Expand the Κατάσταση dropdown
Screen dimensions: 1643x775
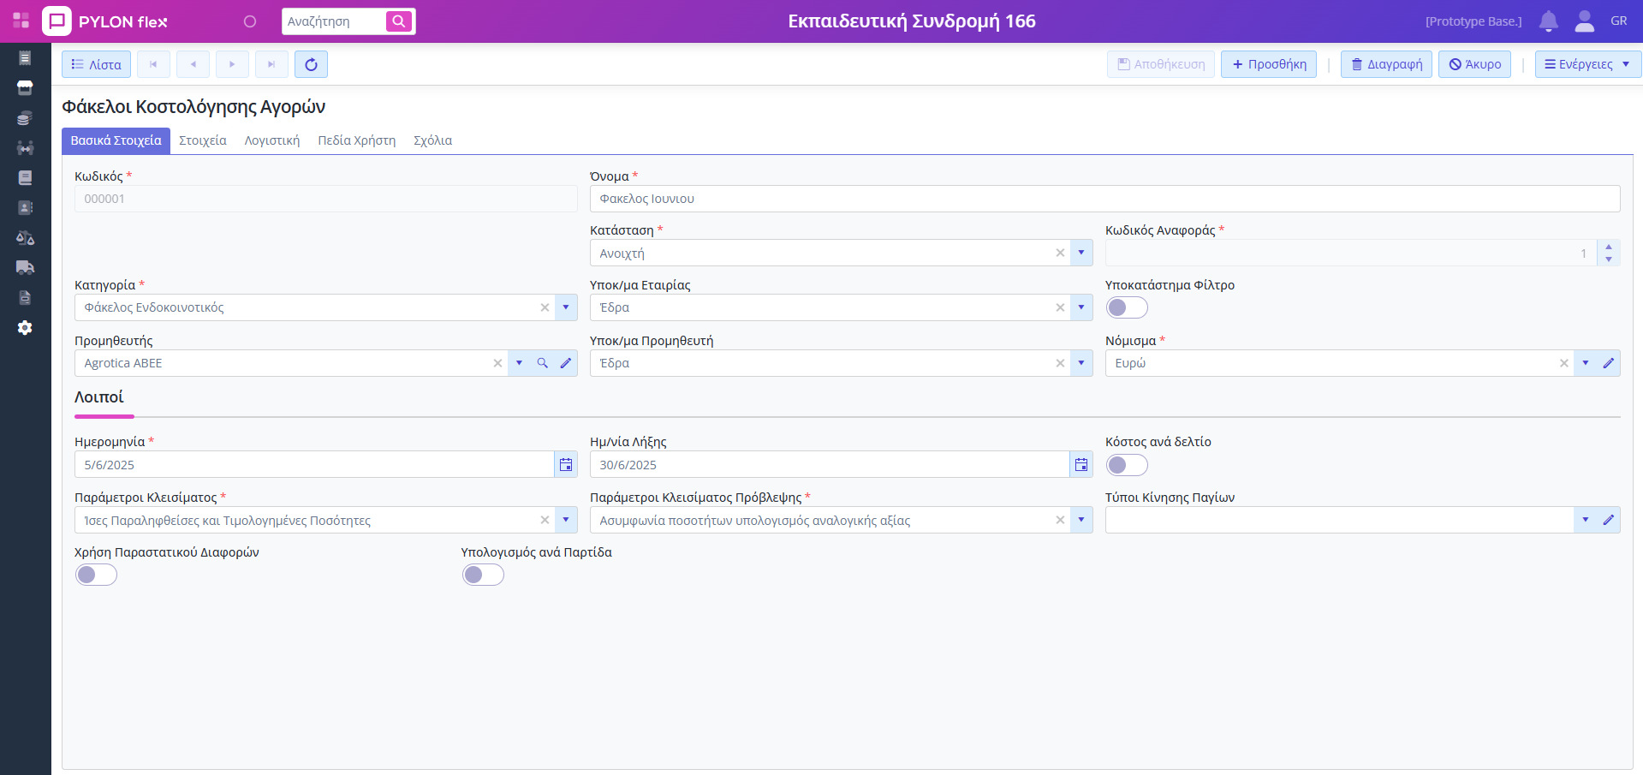(1081, 253)
